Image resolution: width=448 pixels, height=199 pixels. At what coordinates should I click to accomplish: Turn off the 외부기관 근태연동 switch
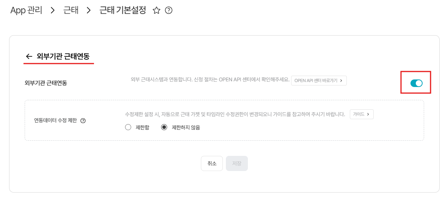coord(416,83)
